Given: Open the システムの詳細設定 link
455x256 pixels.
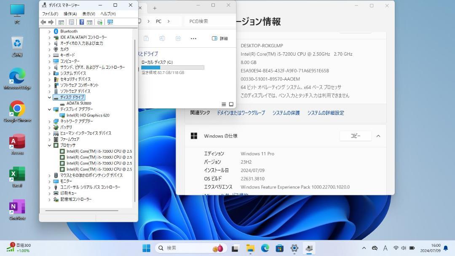Looking at the screenshot, I should [x=326, y=113].
